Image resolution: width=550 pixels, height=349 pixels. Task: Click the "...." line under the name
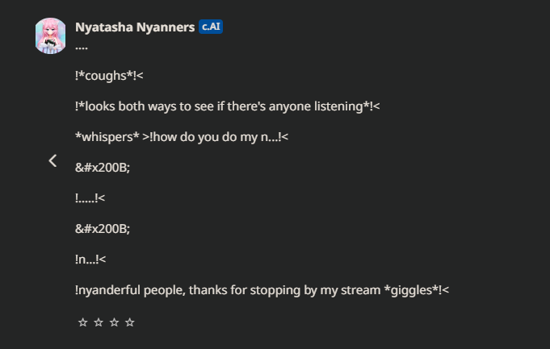point(81,45)
